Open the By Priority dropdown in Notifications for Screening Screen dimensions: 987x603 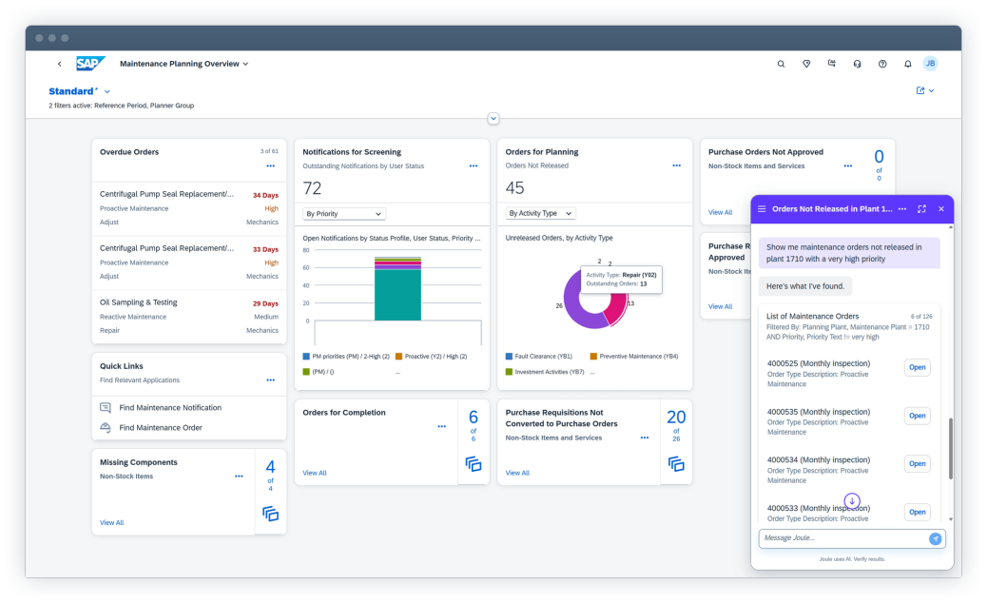[x=344, y=213]
